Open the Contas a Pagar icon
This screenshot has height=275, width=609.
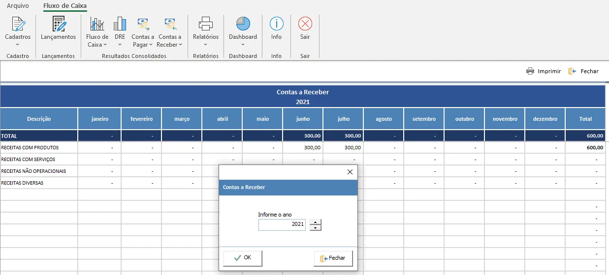143,24
